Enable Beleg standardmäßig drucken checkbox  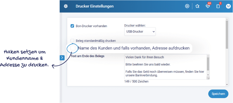[x=72, y=40]
